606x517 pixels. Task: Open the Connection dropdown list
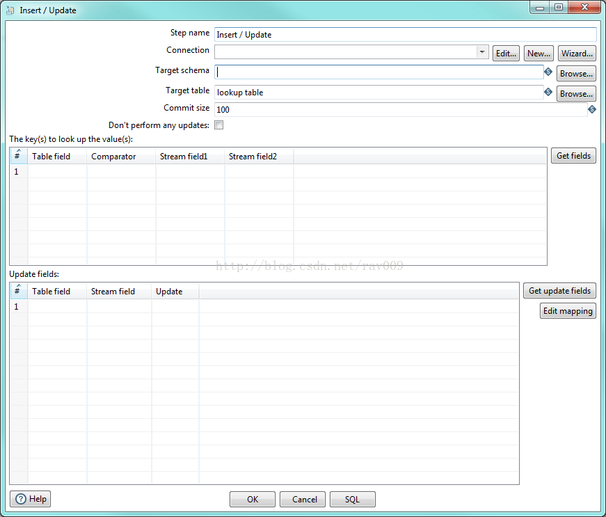coord(482,51)
